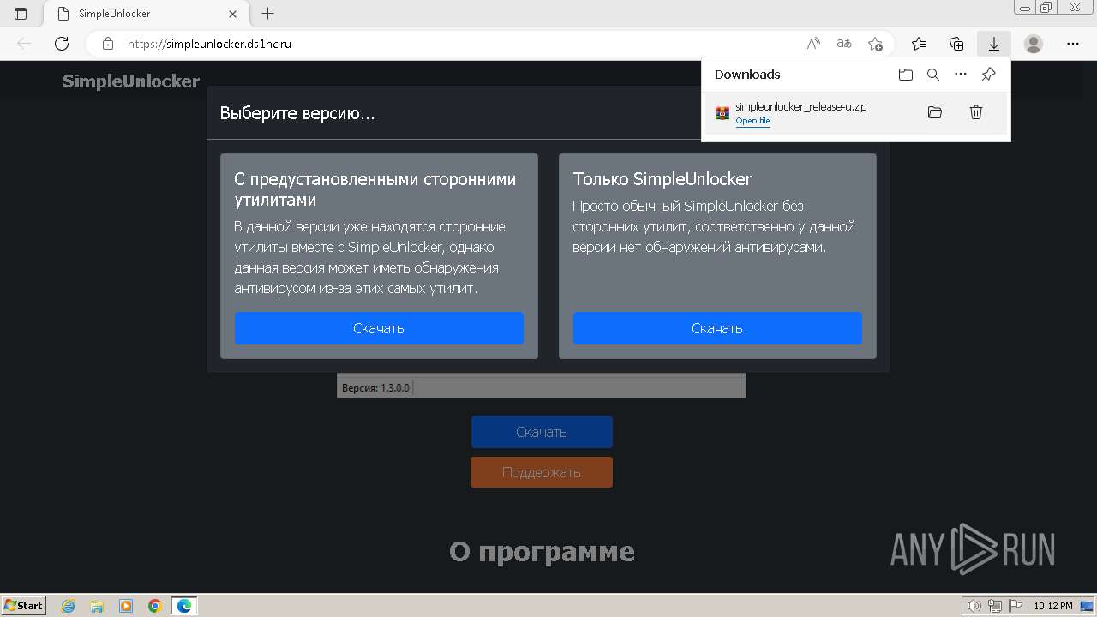This screenshot has width=1097, height=617.
Task: Pin the Downloads panel
Action: pos(988,75)
